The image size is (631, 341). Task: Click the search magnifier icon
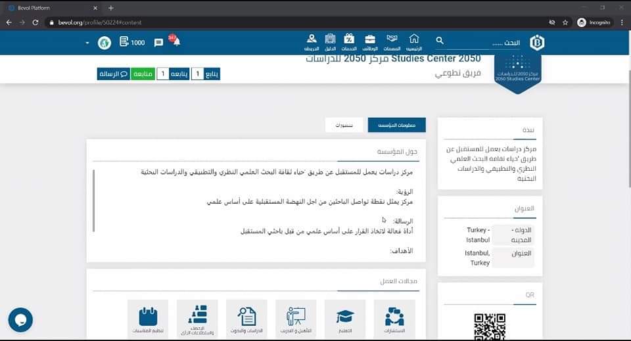[440, 41]
